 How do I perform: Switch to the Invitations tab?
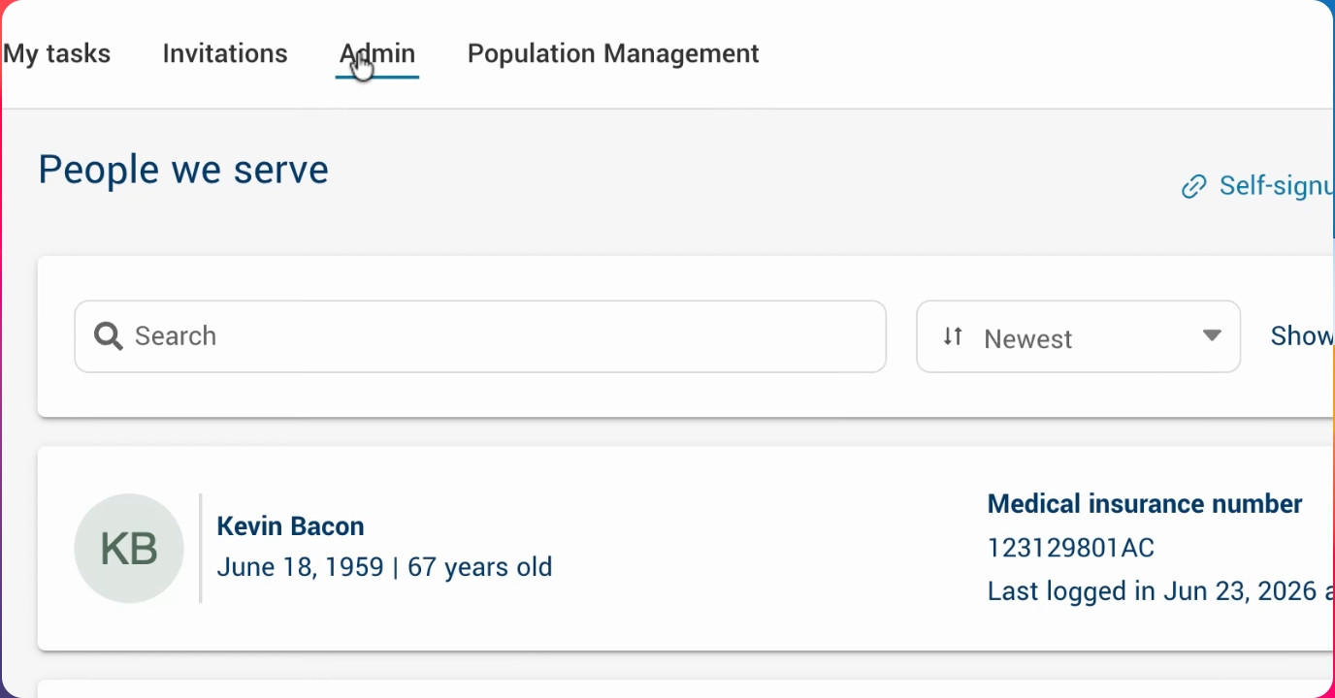225,53
